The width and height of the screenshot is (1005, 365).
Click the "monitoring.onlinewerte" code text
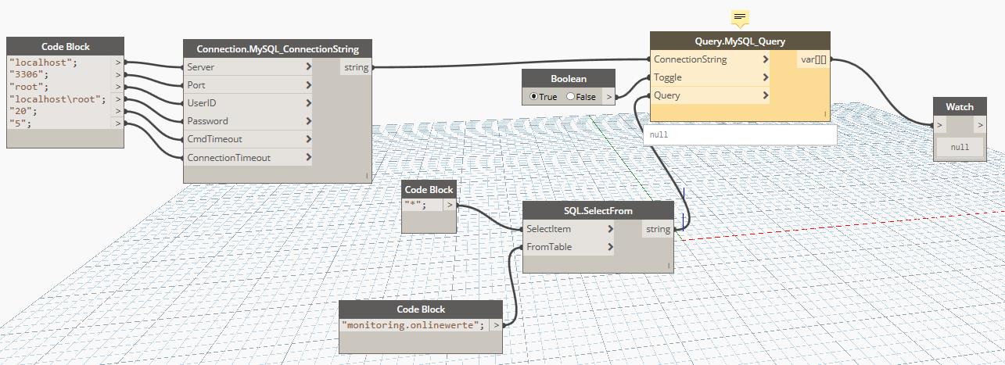click(414, 324)
